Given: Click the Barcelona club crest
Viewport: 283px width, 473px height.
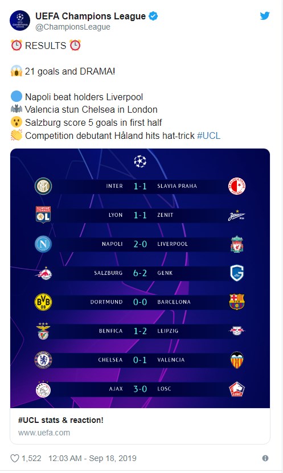Looking at the screenshot, I should (x=237, y=302).
